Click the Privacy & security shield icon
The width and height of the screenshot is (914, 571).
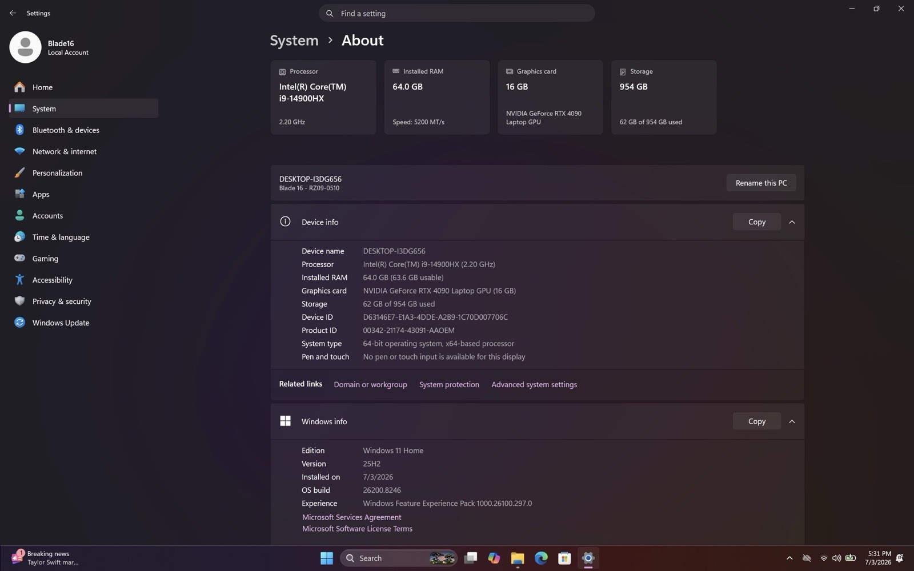pyautogui.click(x=19, y=301)
